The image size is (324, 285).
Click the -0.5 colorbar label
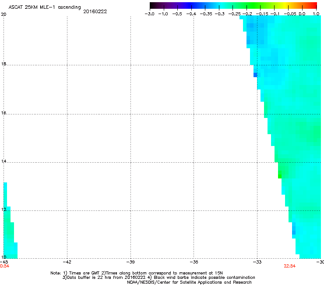[177, 14]
